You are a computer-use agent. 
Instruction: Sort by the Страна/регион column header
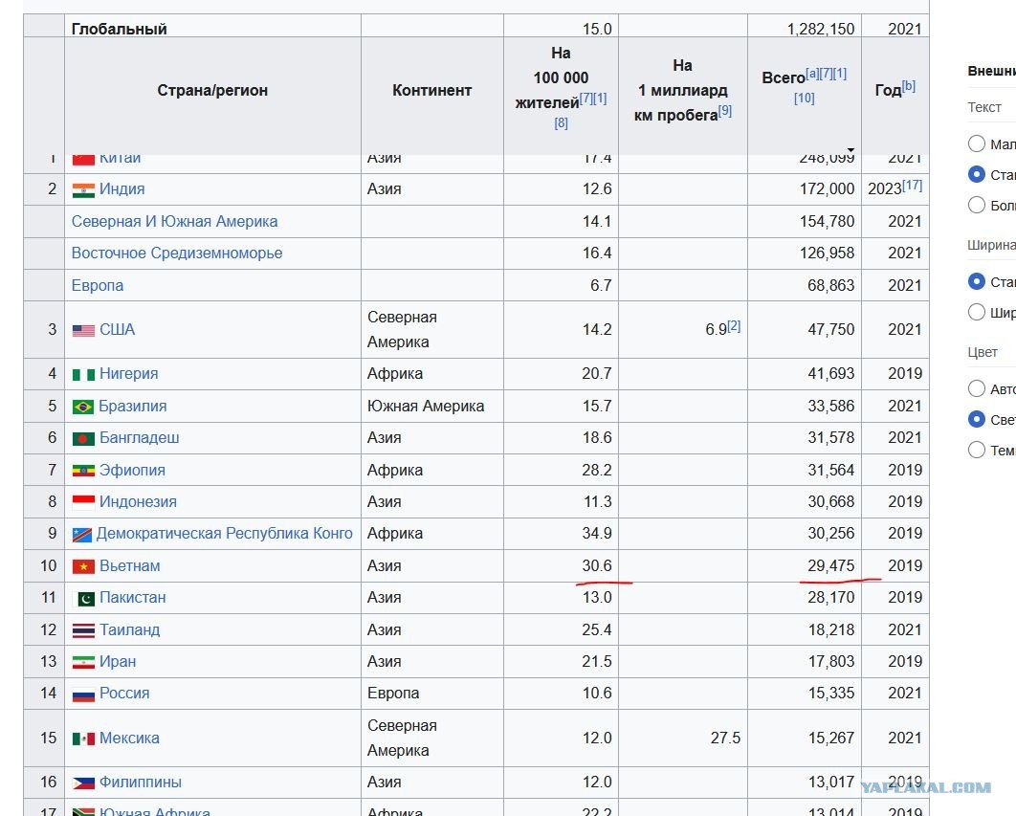point(212,91)
